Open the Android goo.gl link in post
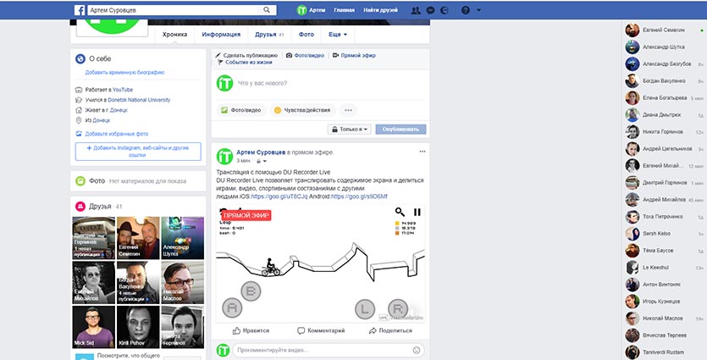 (359, 197)
